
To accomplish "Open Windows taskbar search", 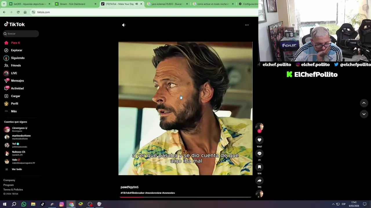I will click(x=14, y=204).
